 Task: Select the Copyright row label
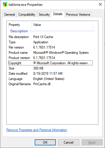[15, 63]
